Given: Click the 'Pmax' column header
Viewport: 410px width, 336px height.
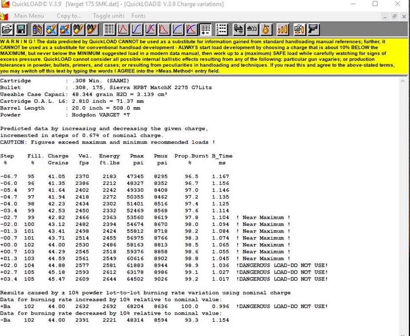Looking at the screenshot, I should (x=137, y=156).
